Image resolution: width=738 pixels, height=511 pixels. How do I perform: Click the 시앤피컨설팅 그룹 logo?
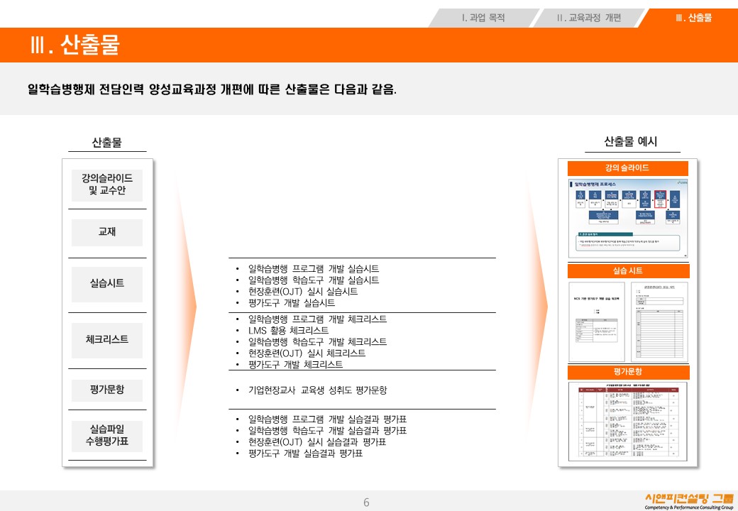(688, 500)
